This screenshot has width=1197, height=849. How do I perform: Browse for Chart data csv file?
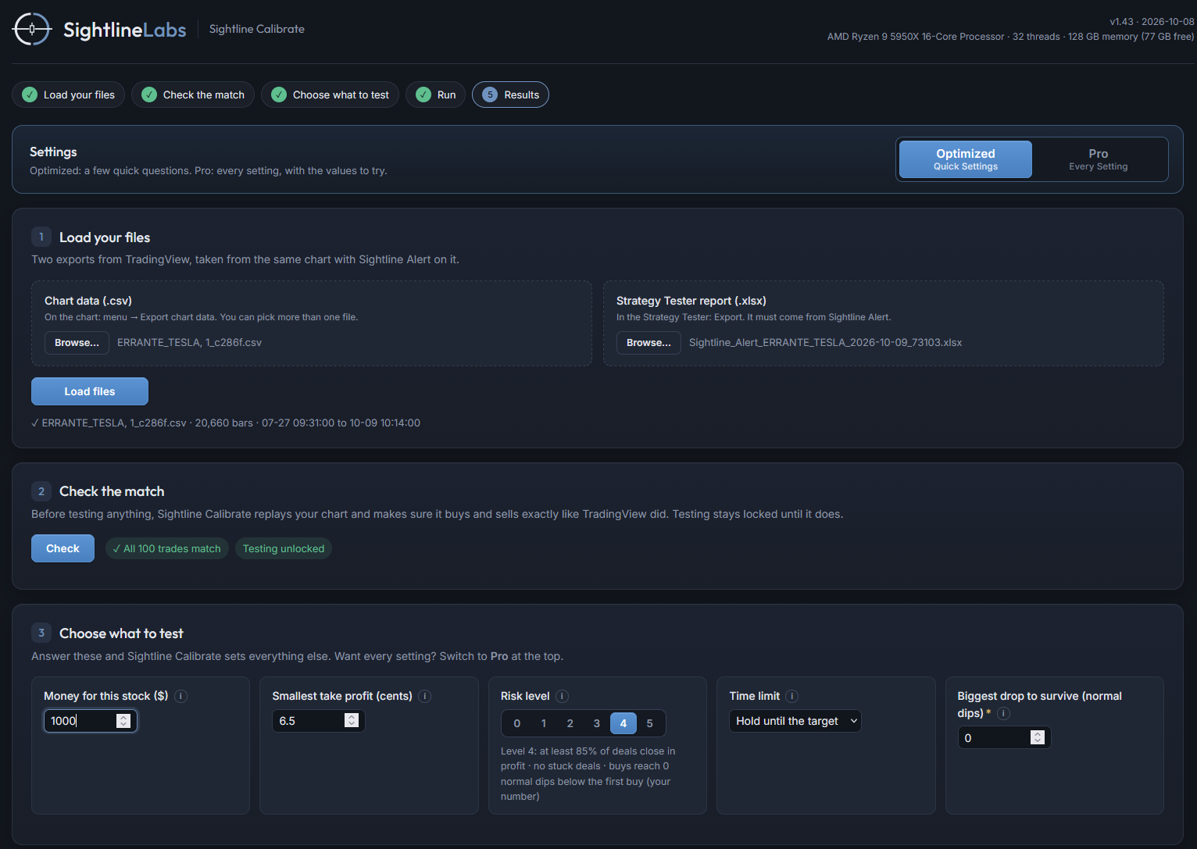(x=77, y=343)
